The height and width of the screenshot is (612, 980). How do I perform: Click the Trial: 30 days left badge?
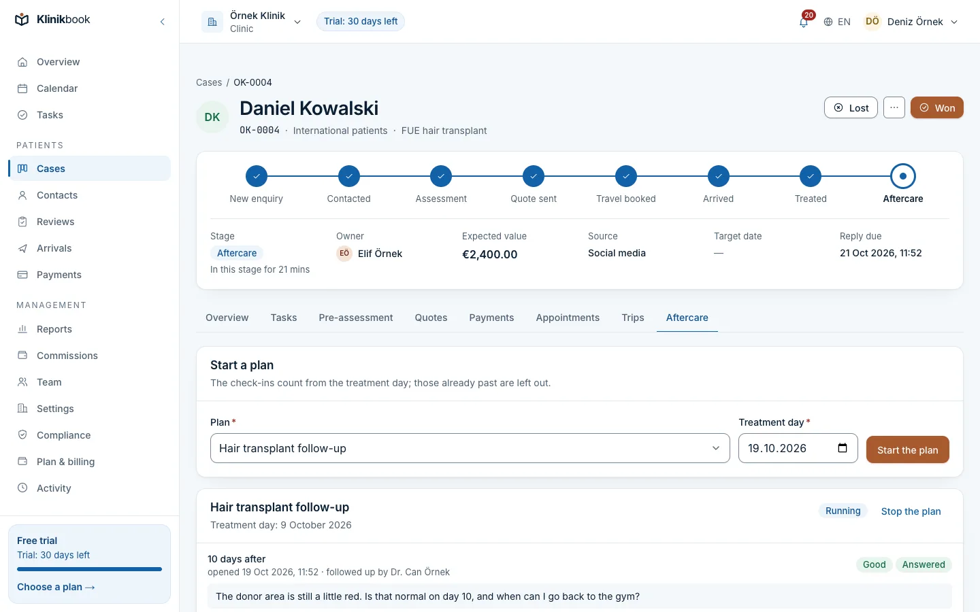click(361, 22)
